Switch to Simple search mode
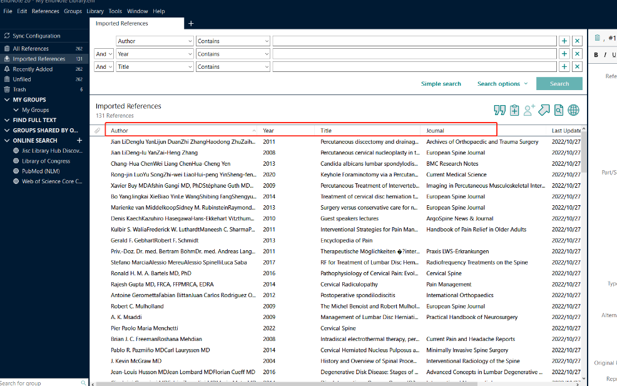The image size is (617, 386). (441, 83)
